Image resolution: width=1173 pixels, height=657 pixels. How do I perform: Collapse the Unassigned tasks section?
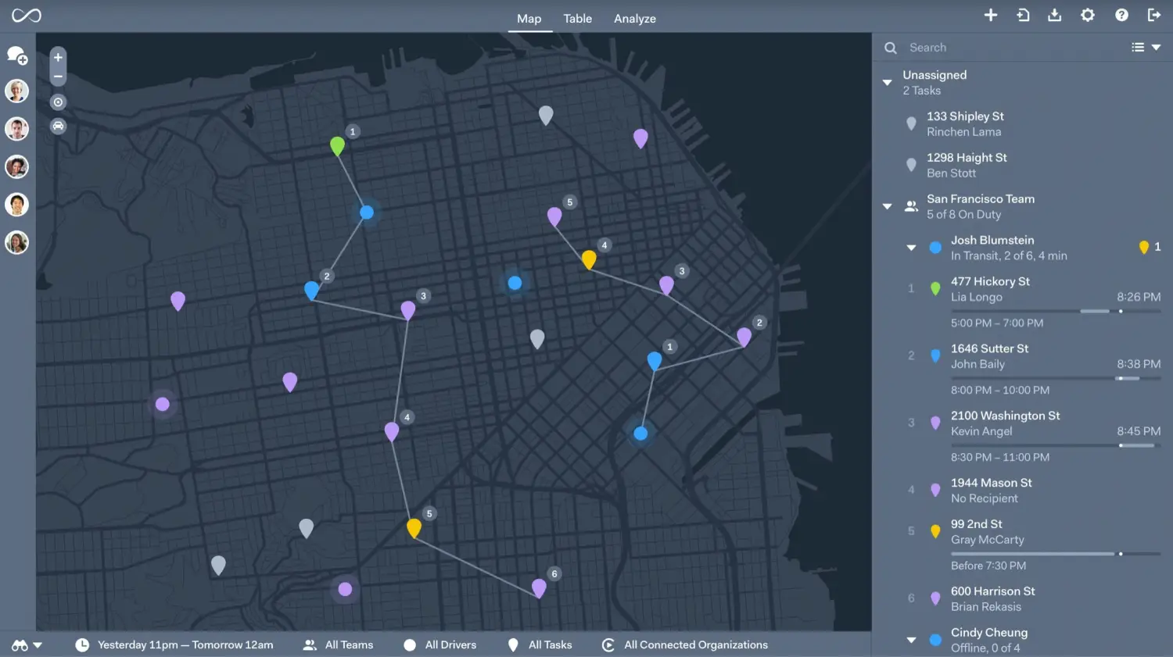click(887, 82)
